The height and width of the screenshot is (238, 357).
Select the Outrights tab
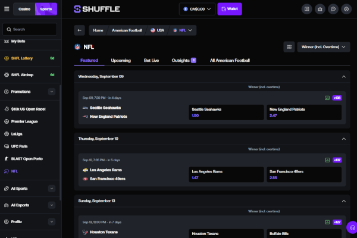click(184, 60)
